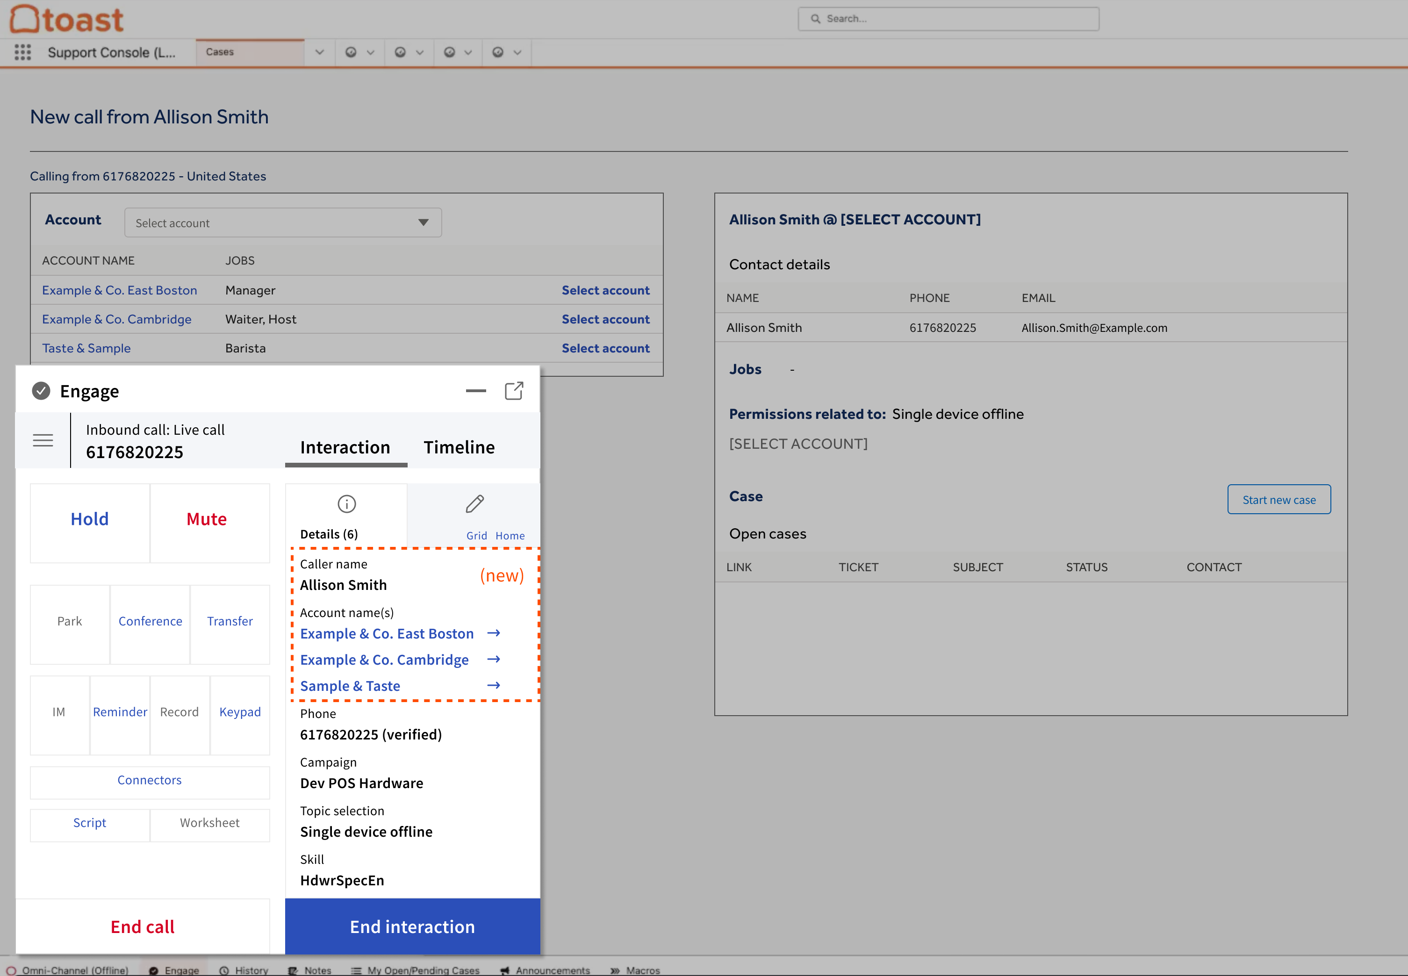The image size is (1408, 976).
Task: Click the Transfer button
Action: [x=230, y=624]
